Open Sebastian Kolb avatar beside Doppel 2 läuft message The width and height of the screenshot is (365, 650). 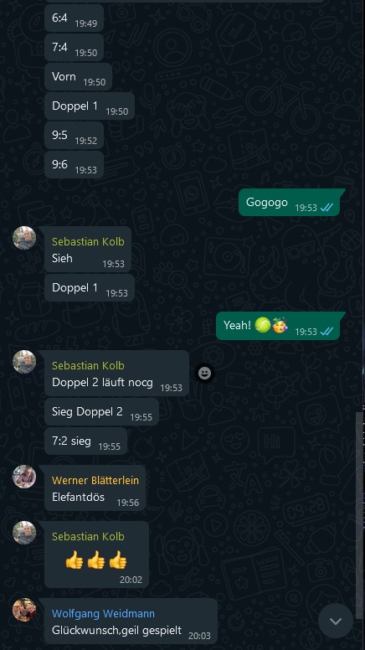[x=24, y=362]
